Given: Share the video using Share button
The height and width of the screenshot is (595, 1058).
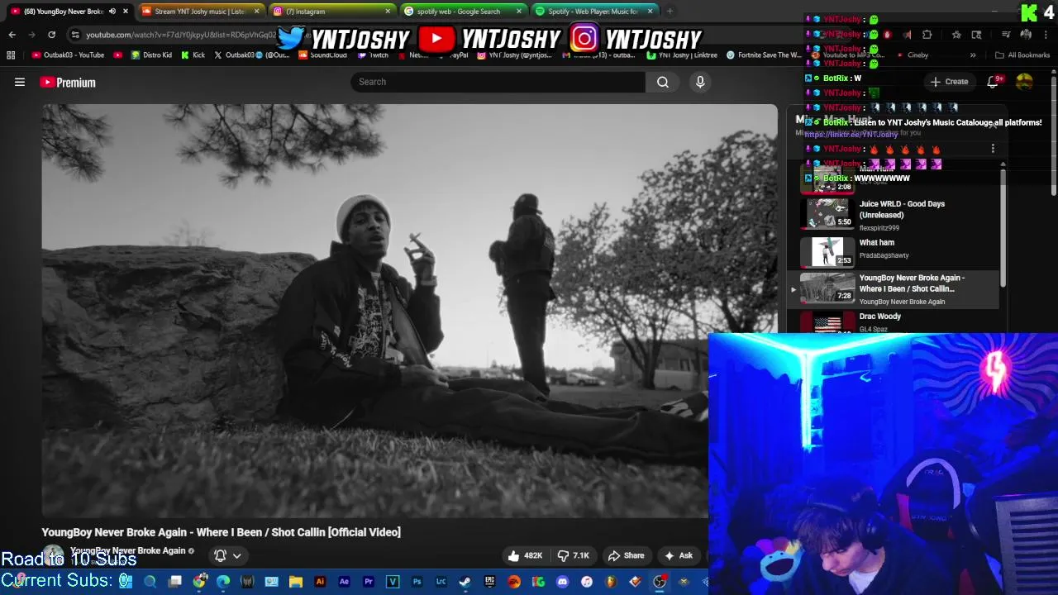Looking at the screenshot, I should pyautogui.click(x=626, y=555).
